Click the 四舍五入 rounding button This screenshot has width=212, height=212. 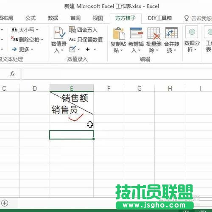pyautogui.click(x=84, y=30)
